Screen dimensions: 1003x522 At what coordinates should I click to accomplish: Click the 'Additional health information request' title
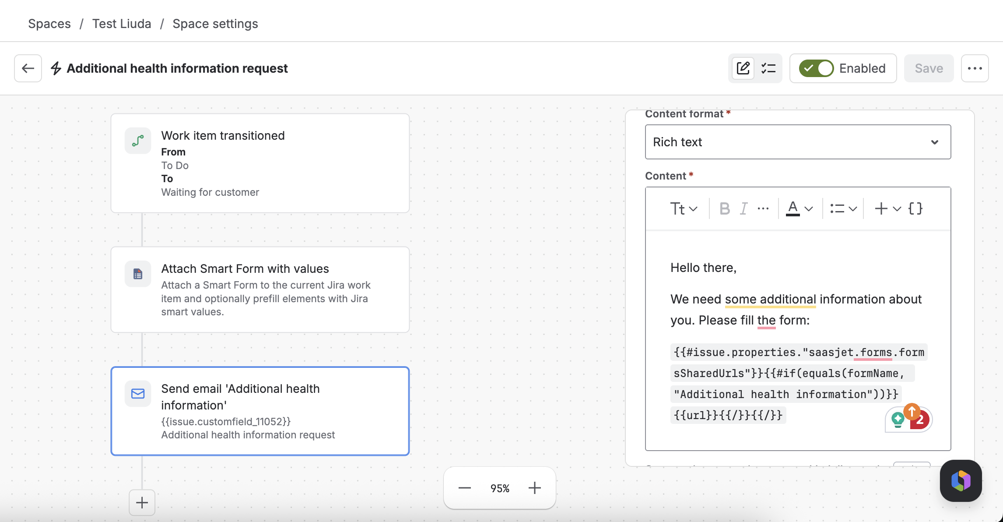click(177, 68)
